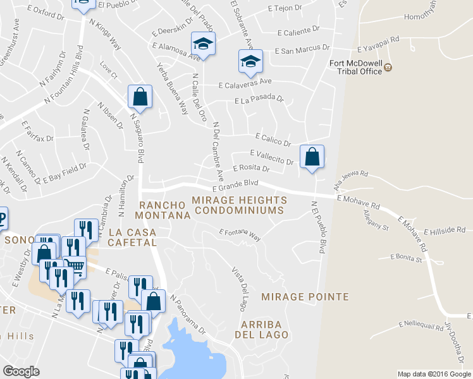
Task: Click the E Hillside Rd label
Action: [x=445, y=231]
